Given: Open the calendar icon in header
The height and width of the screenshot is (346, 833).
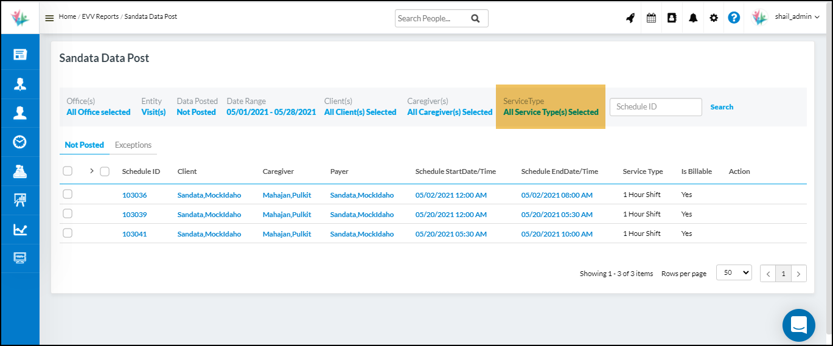Looking at the screenshot, I should coord(651,18).
